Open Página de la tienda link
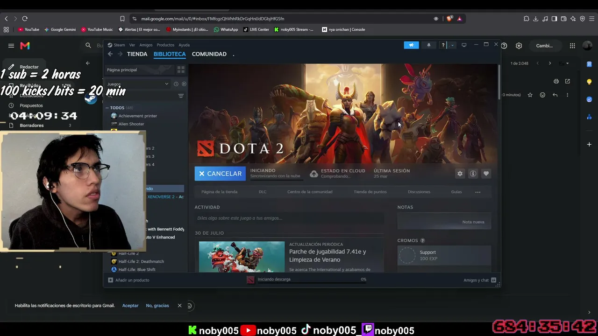The height and width of the screenshot is (336, 598). click(219, 192)
